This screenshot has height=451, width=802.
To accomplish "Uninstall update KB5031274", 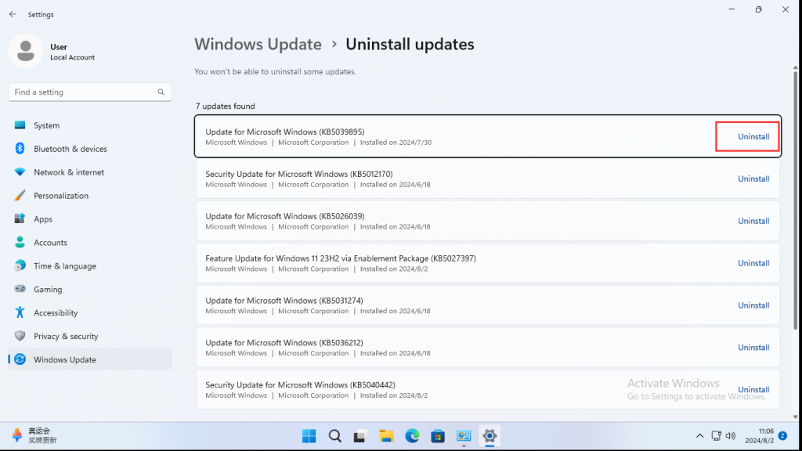I will pyautogui.click(x=753, y=305).
